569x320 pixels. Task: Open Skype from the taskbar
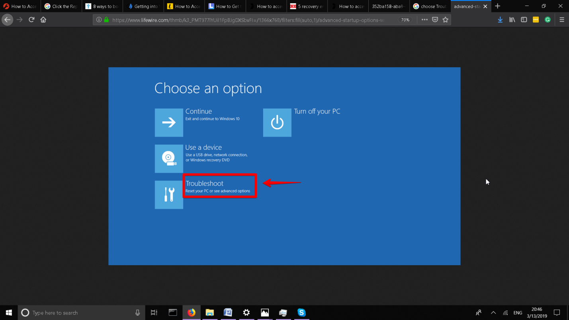coord(301,313)
